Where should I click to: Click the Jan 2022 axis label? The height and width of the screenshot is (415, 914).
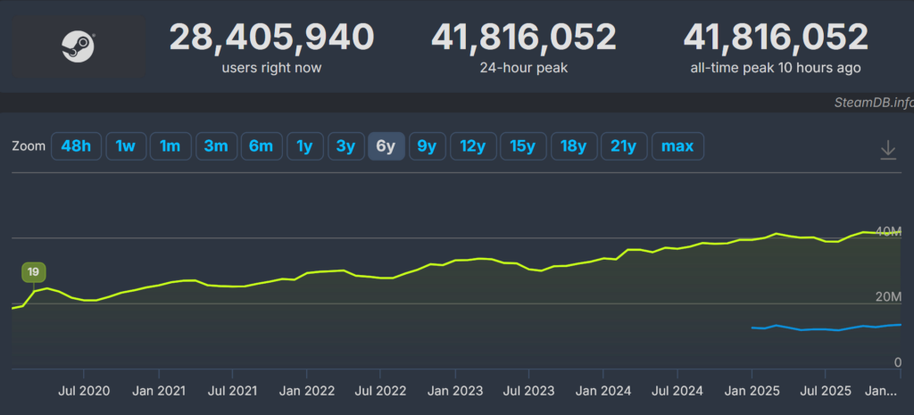[x=307, y=391]
